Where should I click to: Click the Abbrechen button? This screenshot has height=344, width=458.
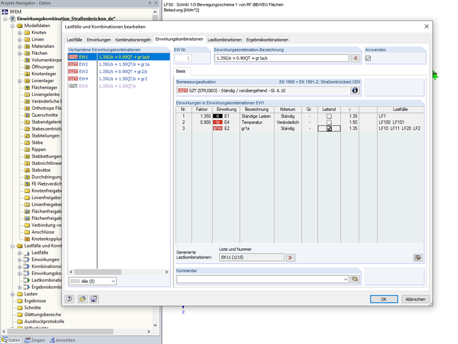pyautogui.click(x=415, y=299)
